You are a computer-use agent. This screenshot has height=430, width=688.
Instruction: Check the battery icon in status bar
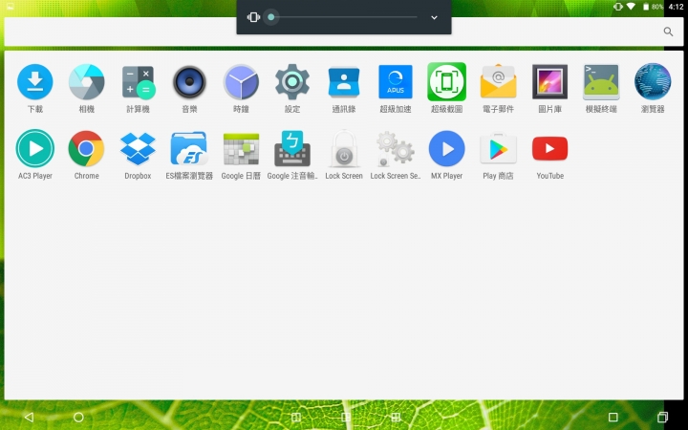[646, 7]
